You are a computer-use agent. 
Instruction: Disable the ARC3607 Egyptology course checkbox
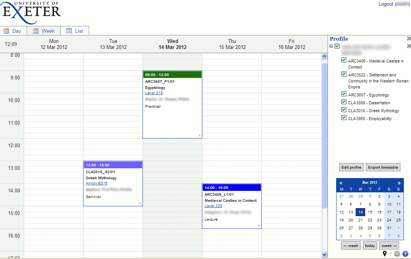(x=344, y=94)
